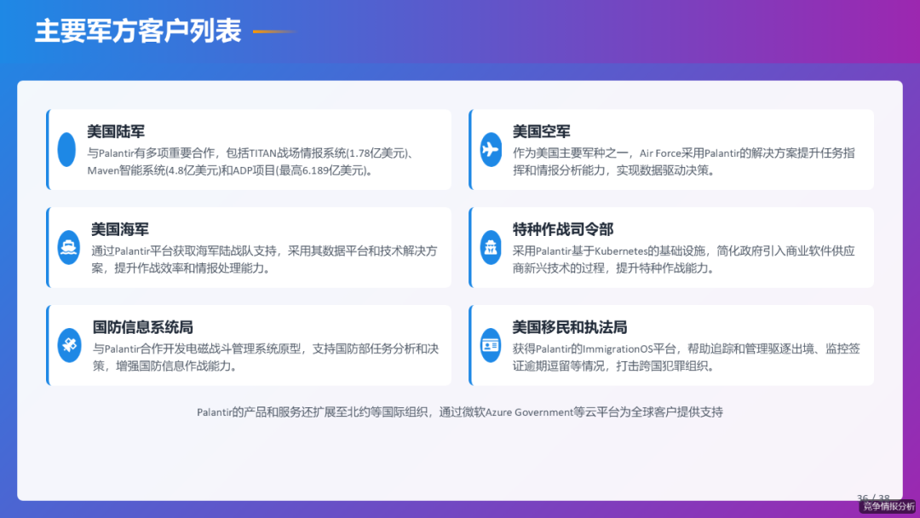Select the 特种作战司令部 card heading
The width and height of the screenshot is (920, 518).
[x=563, y=229]
